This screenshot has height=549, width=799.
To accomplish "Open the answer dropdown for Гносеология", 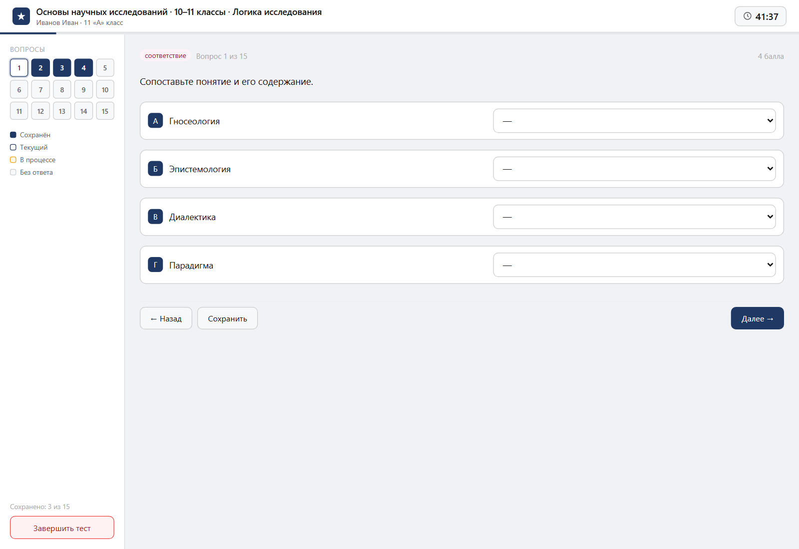I will [x=634, y=121].
